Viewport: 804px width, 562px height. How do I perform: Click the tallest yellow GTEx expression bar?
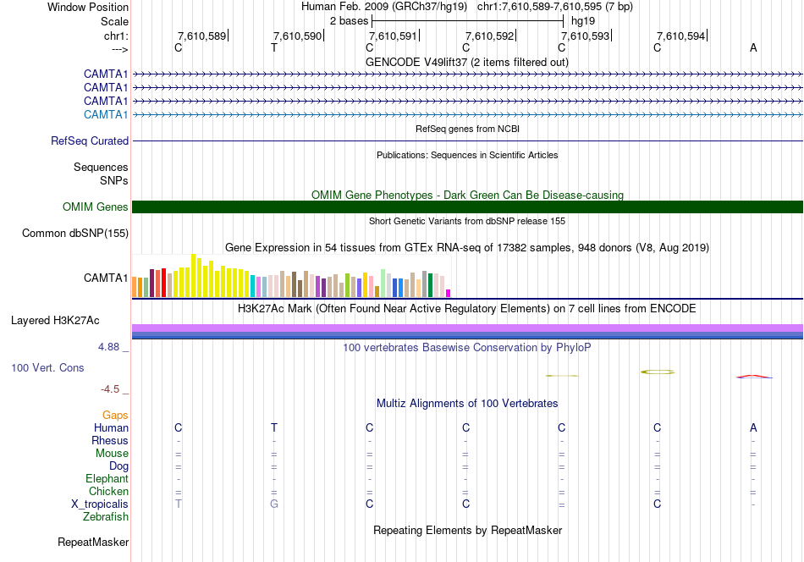point(193,275)
